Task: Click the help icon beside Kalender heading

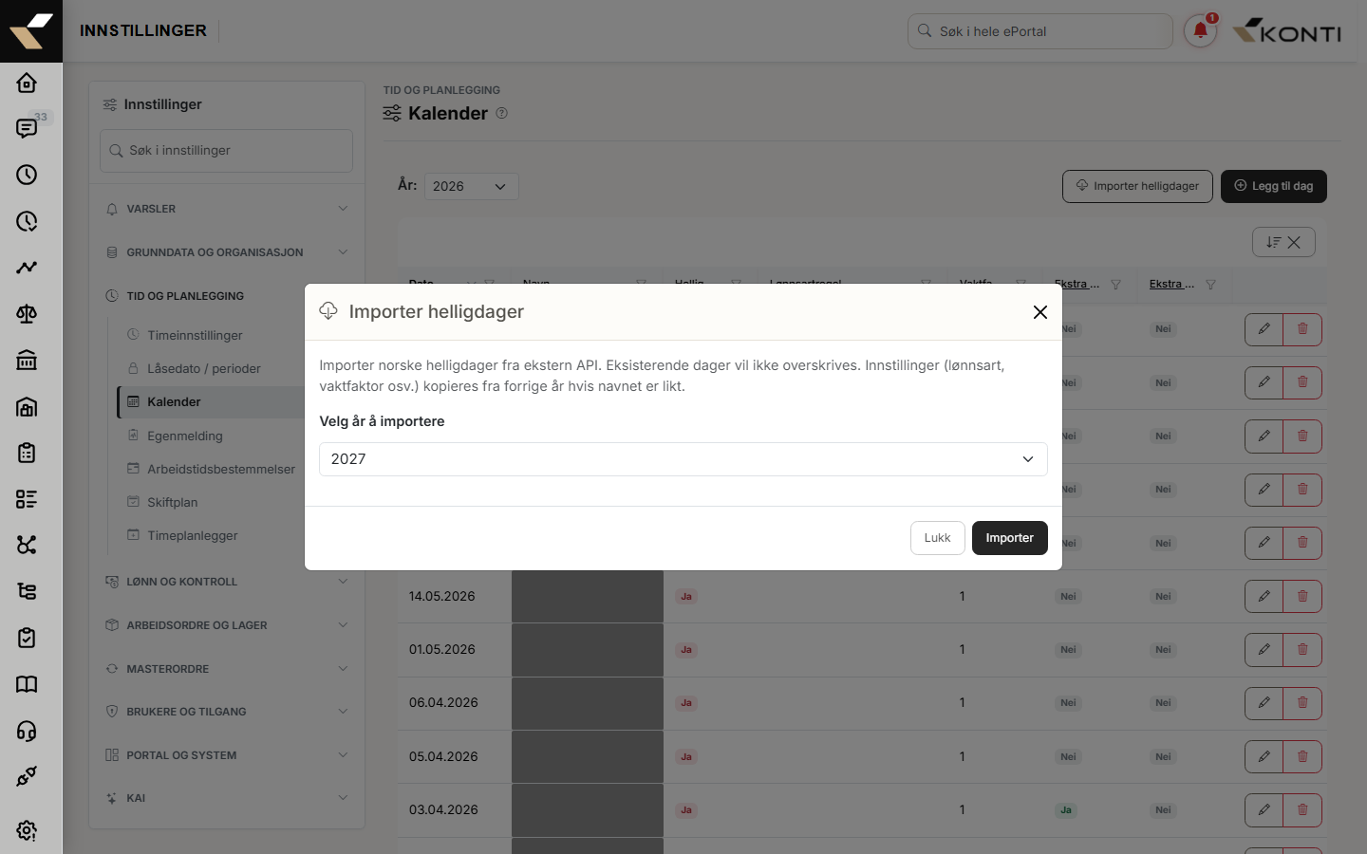Action: [502, 113]
